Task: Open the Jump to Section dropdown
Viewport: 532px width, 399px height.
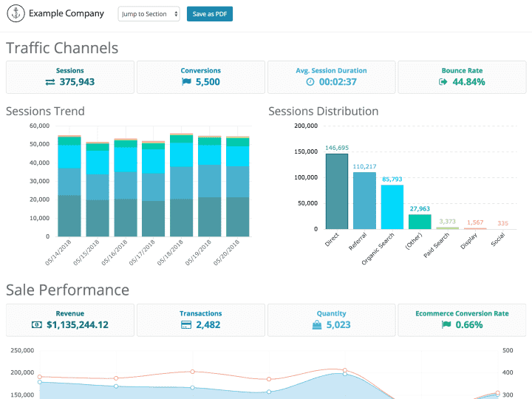Action: pos(149,14)
